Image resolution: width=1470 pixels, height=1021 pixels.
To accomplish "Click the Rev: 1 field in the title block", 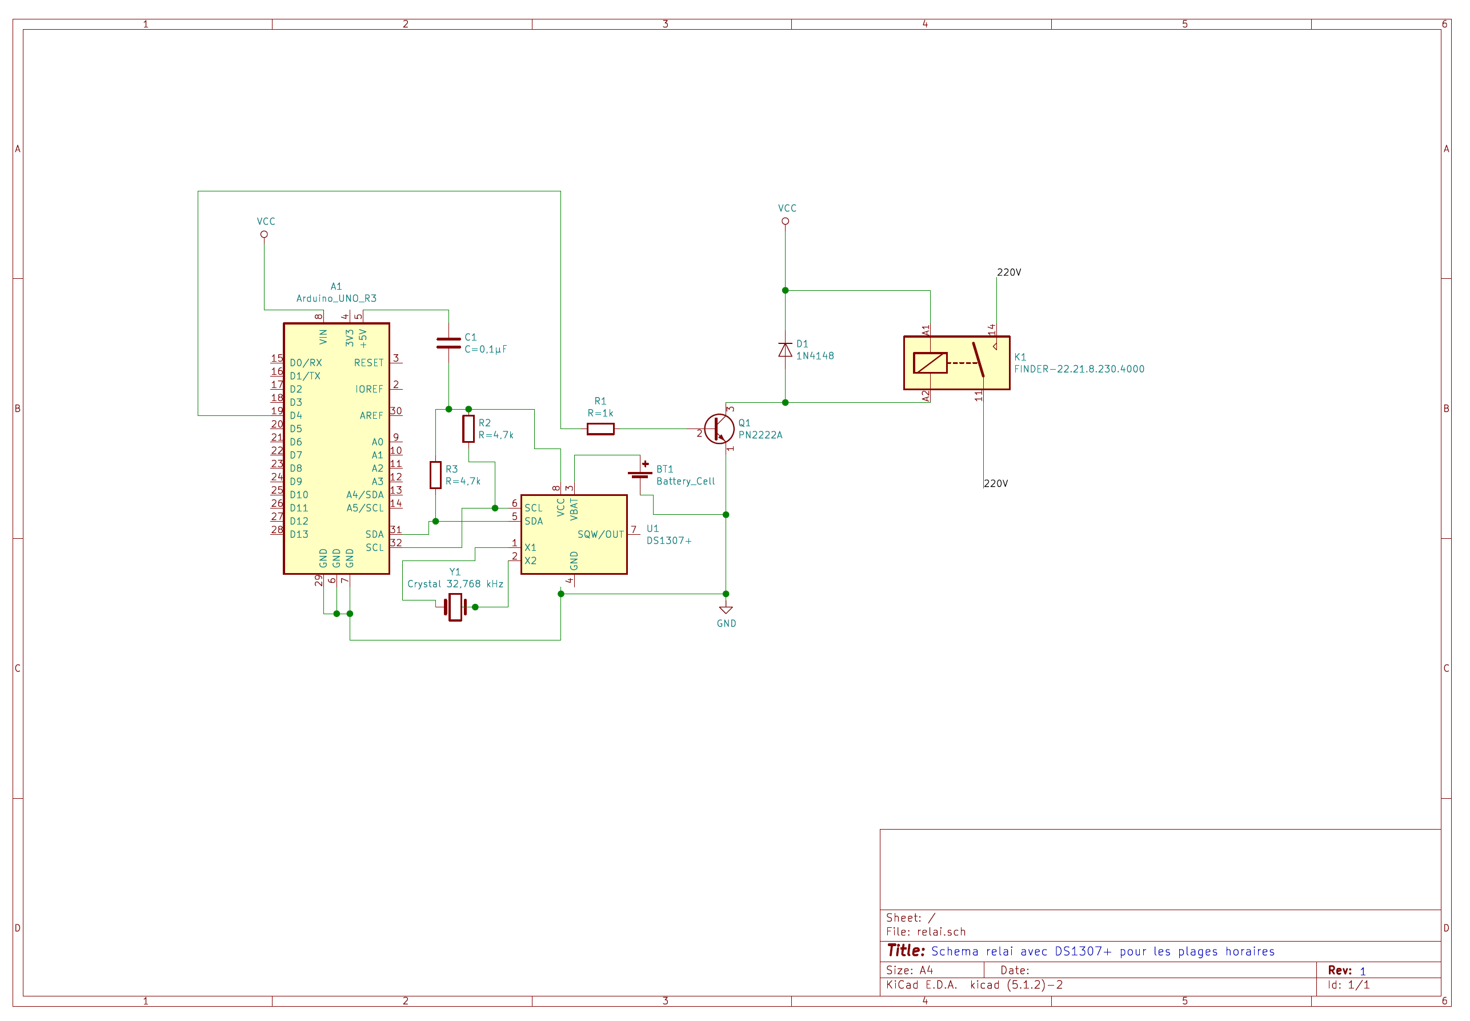I will (1347, 971).
